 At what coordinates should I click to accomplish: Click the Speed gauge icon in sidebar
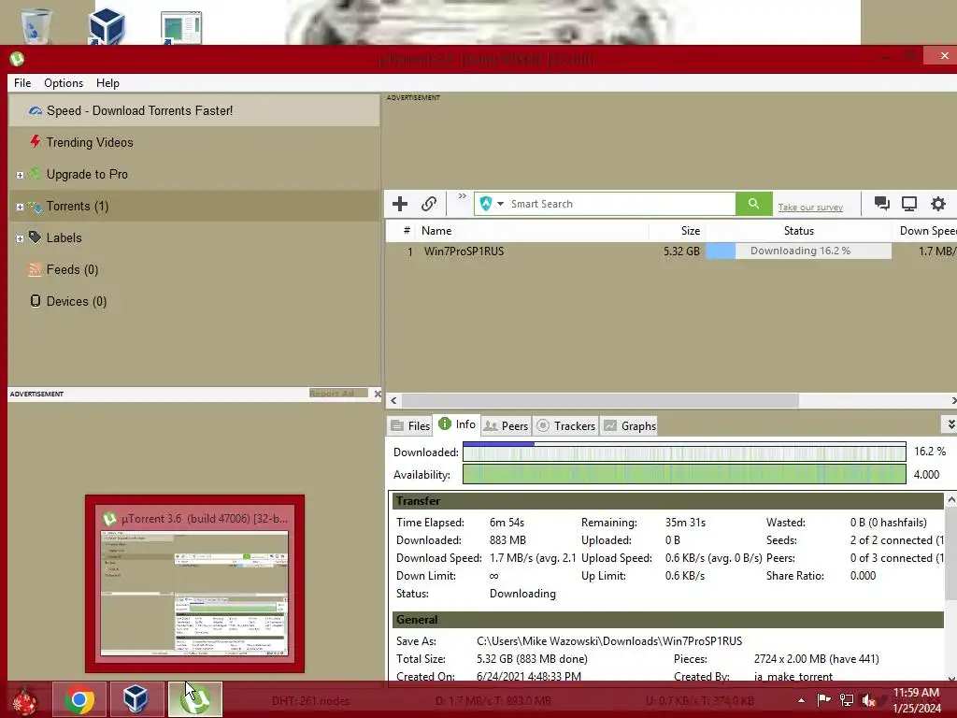click(36, 110)
